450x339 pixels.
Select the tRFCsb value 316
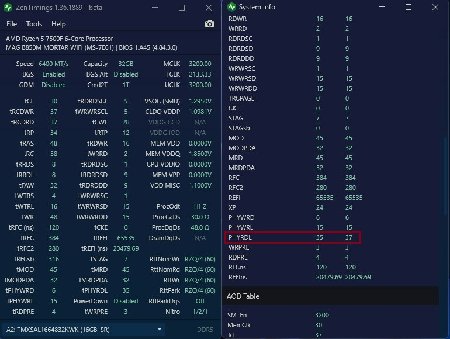pos(54,259)
